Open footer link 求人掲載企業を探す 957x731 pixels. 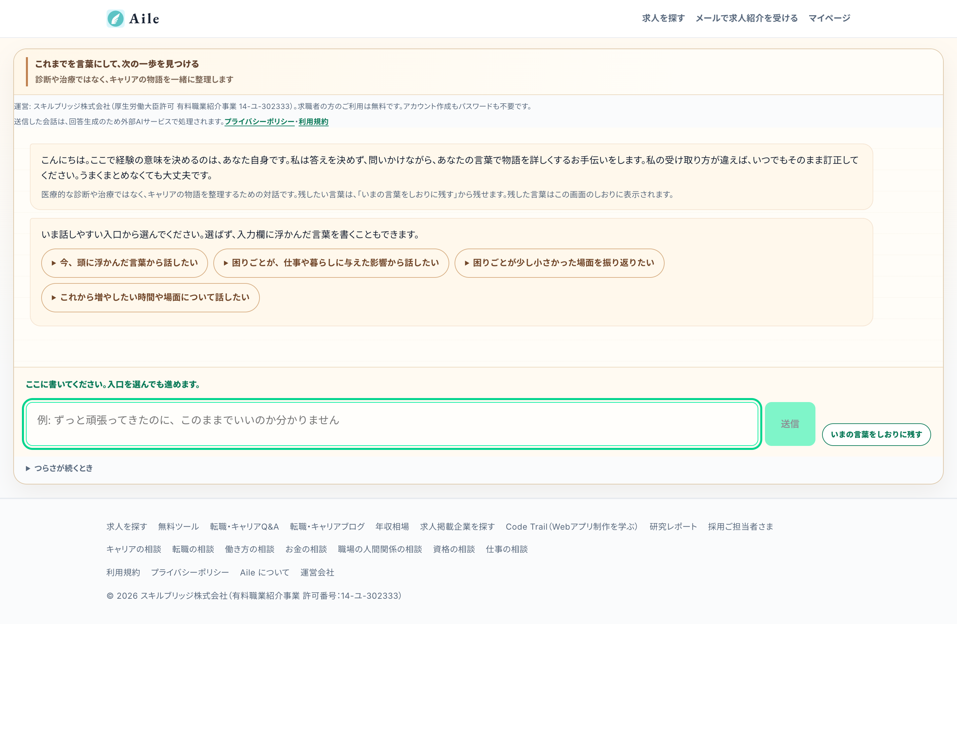(457, 527)
